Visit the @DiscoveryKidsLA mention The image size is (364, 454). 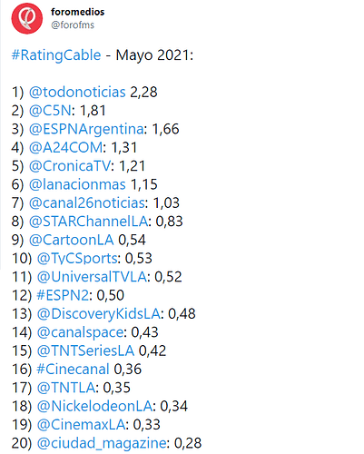tap(98, 313)
